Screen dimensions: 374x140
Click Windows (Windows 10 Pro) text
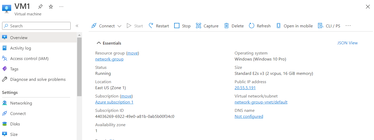pyautogui.click(x=260, y=59)
